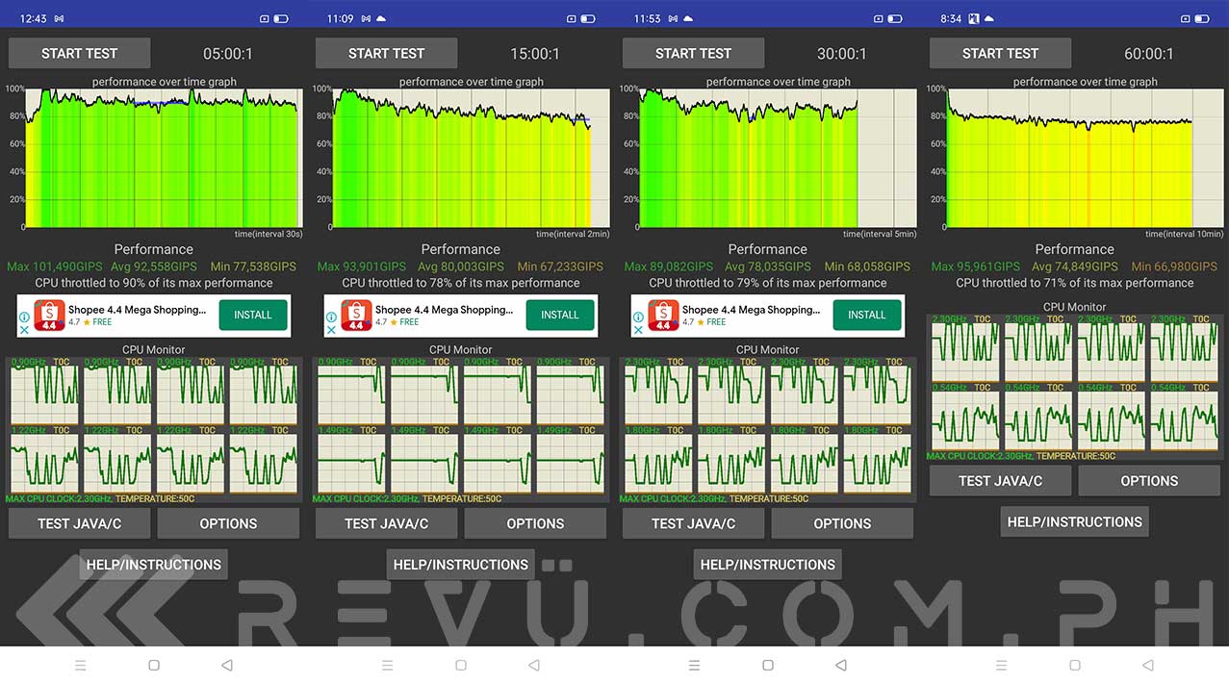Screen dimensions: 1229x684
Task: Tap the Gmail notification icon beside 12:43
Action: pyautogui.click(x=59, y=18)
